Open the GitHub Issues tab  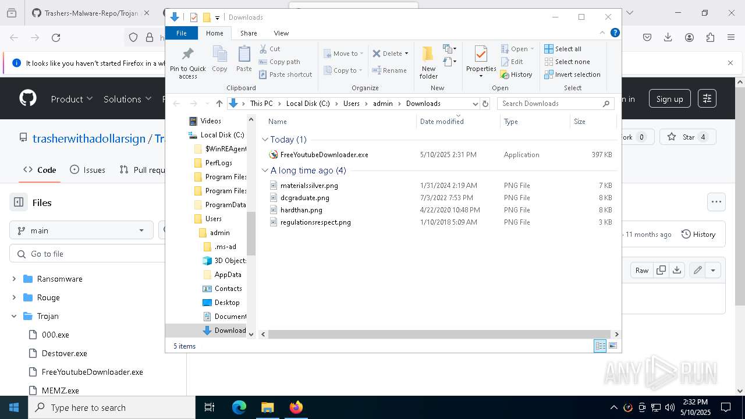click(x=87, y=170)
